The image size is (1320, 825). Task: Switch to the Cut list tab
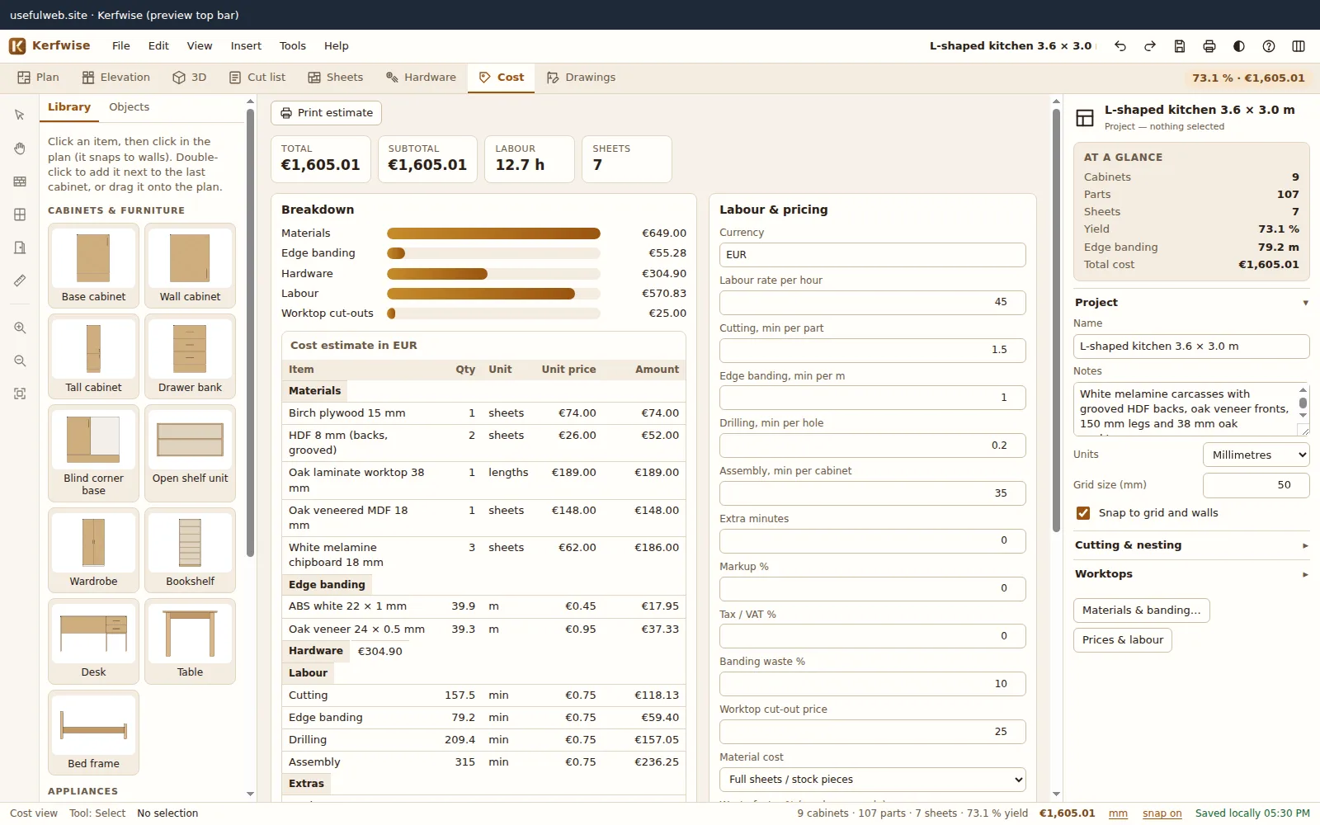click(257, 78)
